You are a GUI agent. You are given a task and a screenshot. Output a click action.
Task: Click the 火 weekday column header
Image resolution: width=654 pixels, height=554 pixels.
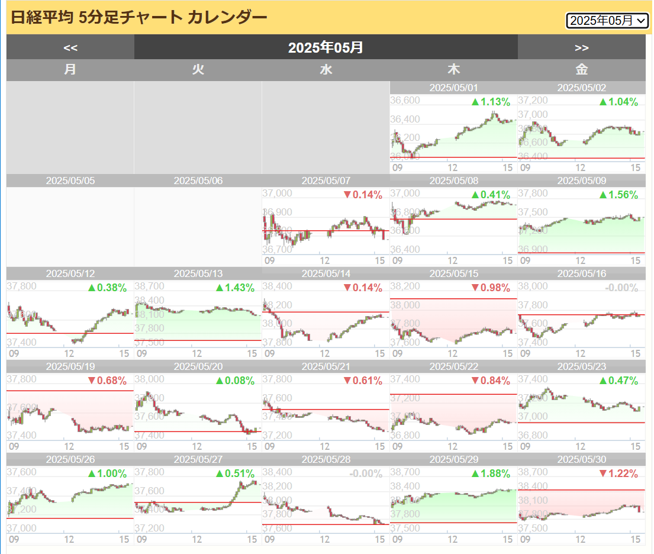coord(198,70)
